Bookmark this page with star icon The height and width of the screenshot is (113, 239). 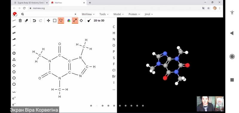209,8
